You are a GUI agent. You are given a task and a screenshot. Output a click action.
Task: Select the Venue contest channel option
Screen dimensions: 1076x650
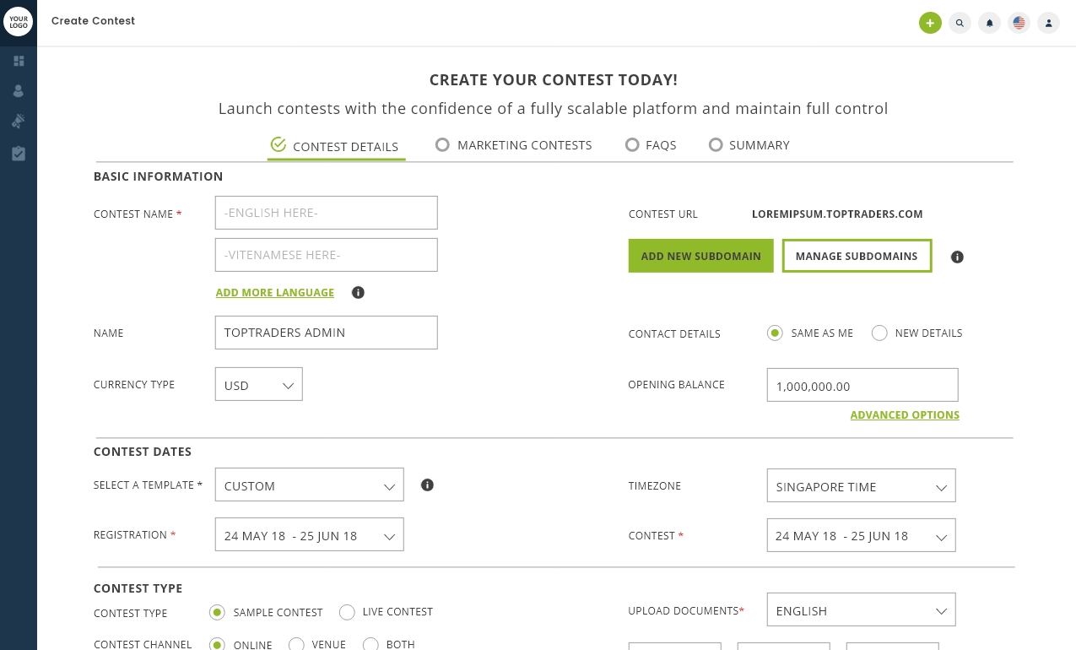pos(296,644)
